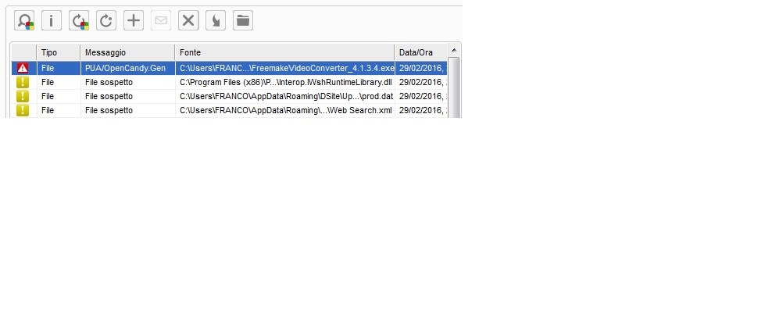Image resolution: width=772 pixels, height=310 pixels.
Task: Click File sospetto in the prod.dat row
Action: tap(109, 96)
